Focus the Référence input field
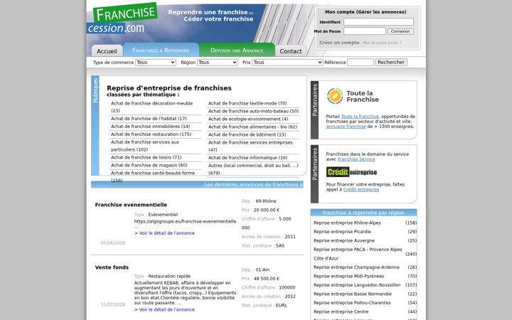 (361, 63)
